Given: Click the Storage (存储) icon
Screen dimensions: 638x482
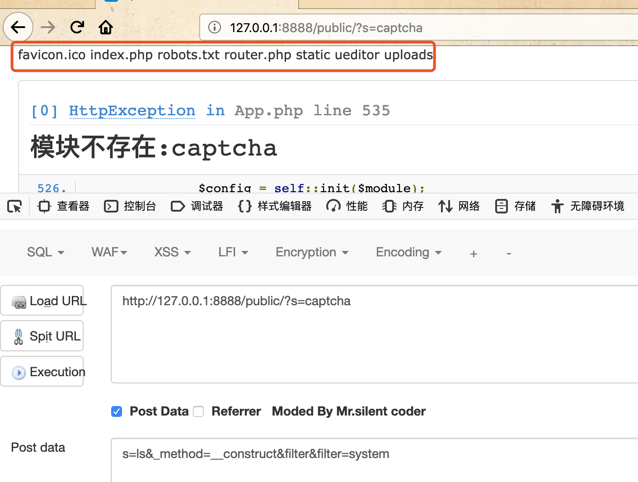Looking at the screenshot, I should tap(502, 207).
